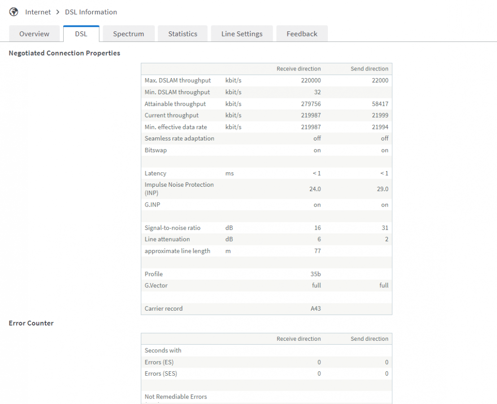Click the Seconds with label
Image resolution: width=497 pixels, height=404 pixels.
(x=163, y=351)
